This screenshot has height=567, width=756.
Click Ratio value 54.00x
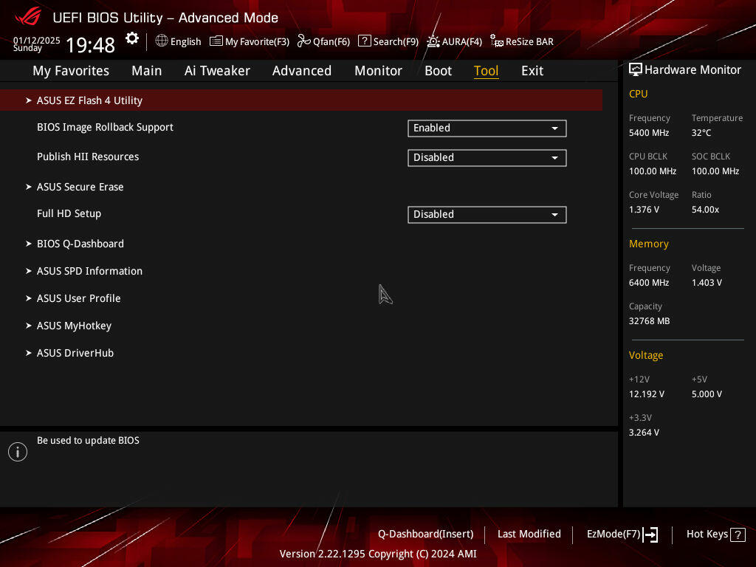click(705, 210)
